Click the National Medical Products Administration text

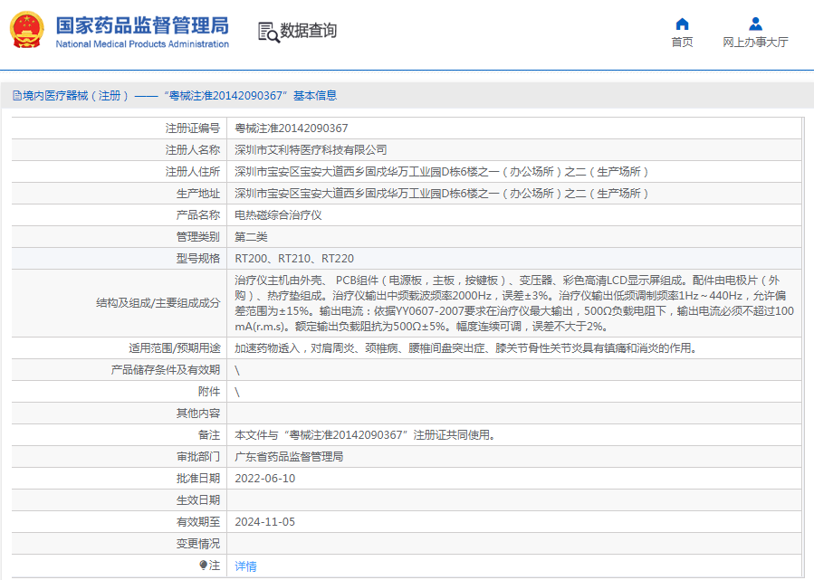pyautogui.click(x=142, y=44)
